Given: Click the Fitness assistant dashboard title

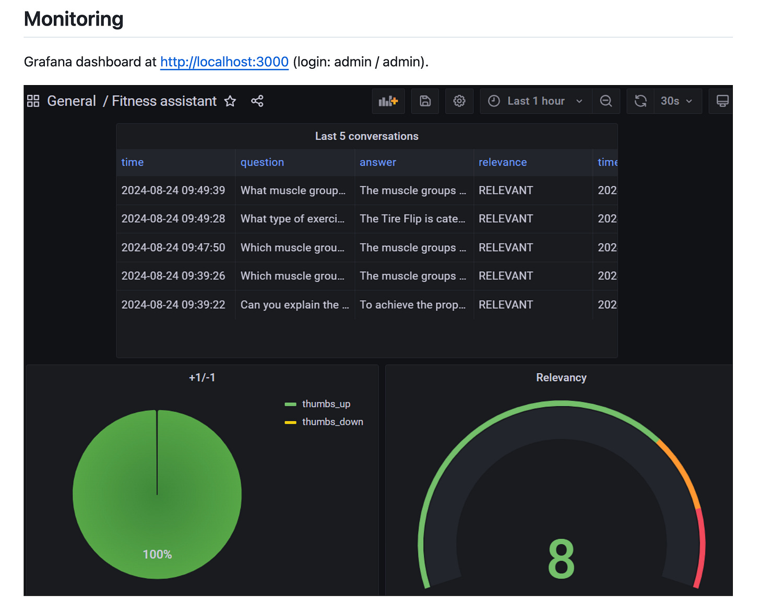Looking at the screenshot, I should pyautogui.click(x=164, y=101).
